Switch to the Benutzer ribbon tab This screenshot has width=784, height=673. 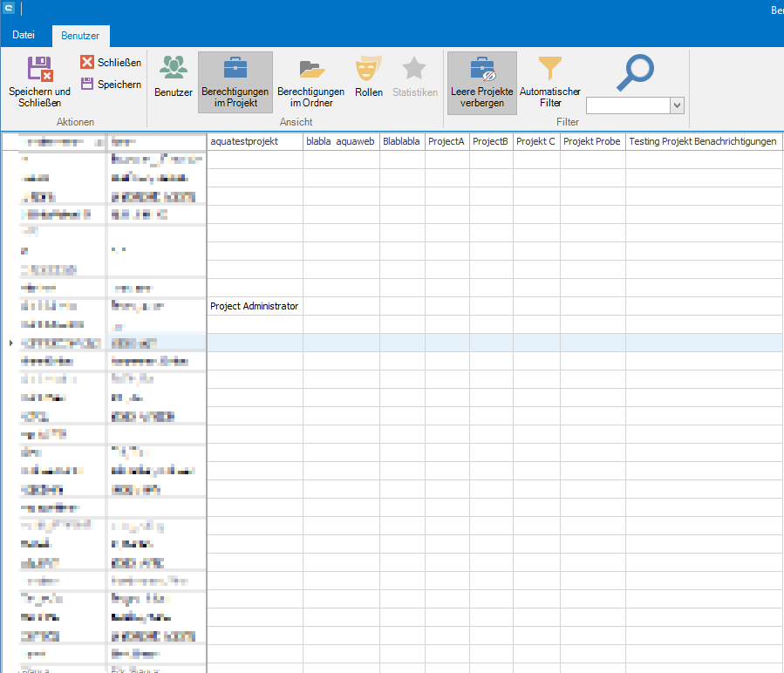[81, 36]
